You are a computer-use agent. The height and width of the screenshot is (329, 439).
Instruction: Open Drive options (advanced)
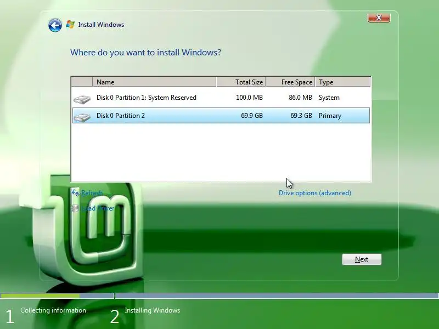pos(314,193)
